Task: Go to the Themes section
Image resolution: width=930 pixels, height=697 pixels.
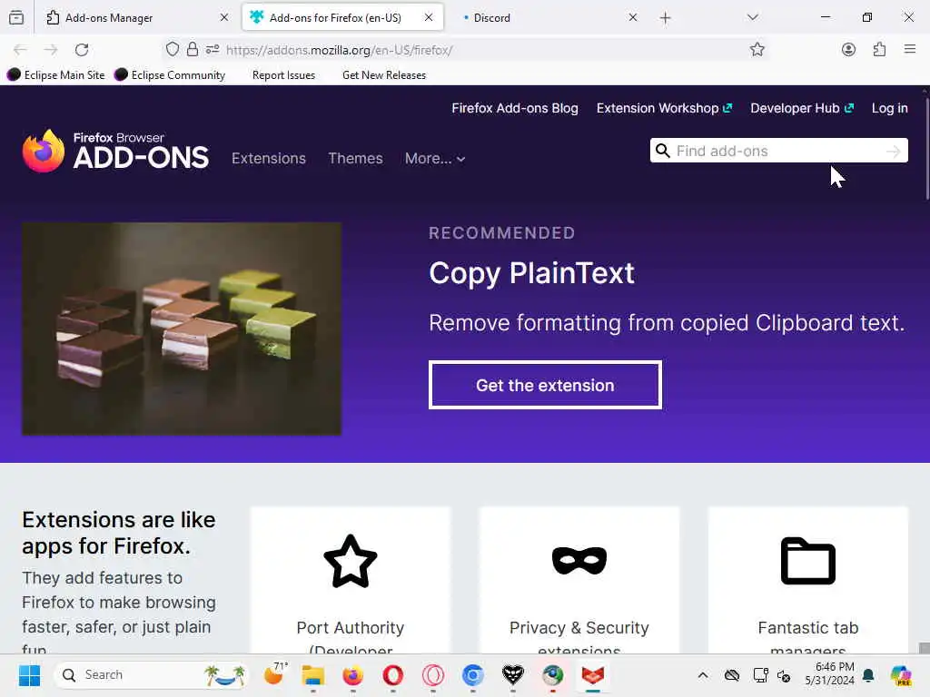Action: point(355,158)
